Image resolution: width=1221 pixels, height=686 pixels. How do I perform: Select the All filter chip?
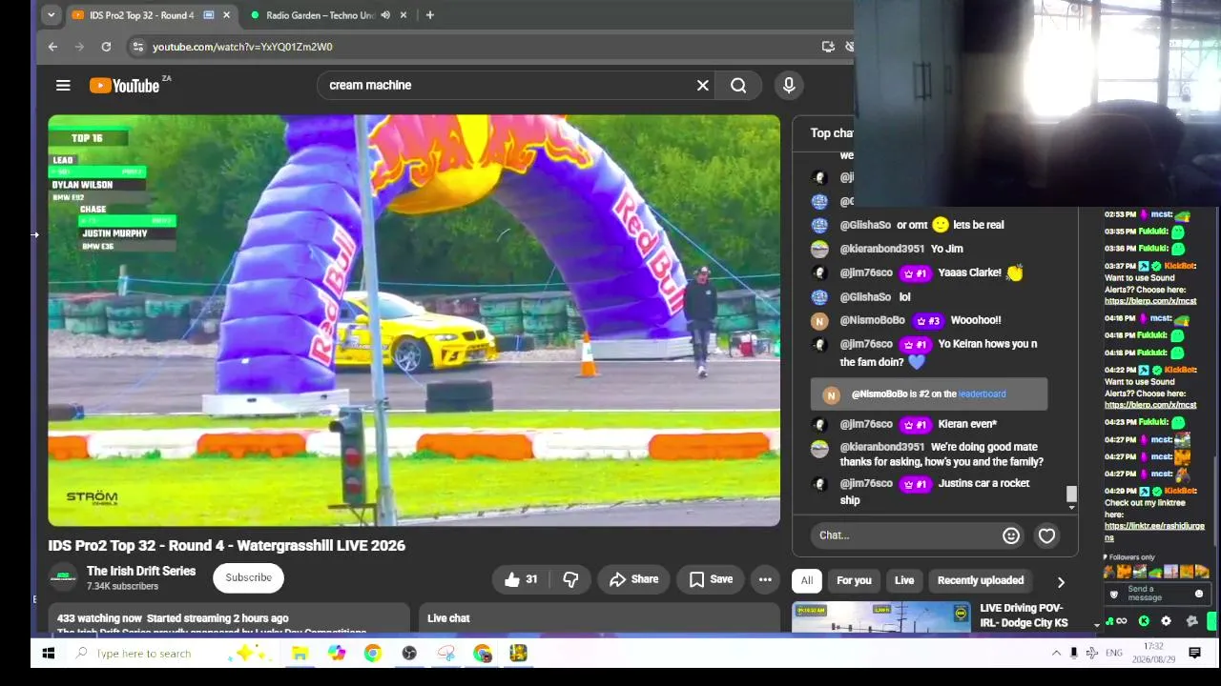(x=807, y=580)
